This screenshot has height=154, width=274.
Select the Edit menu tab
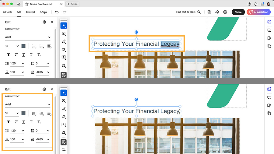19,12
